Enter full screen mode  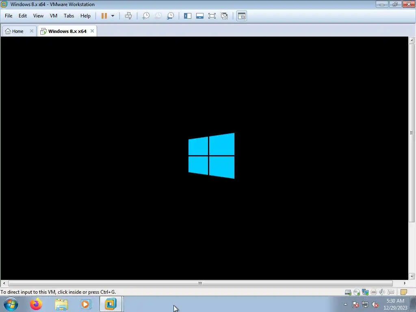212,16
